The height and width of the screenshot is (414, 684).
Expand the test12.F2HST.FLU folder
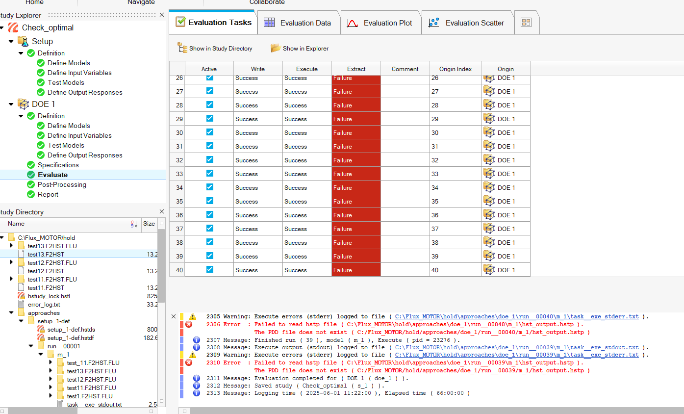tap(11, 262)
